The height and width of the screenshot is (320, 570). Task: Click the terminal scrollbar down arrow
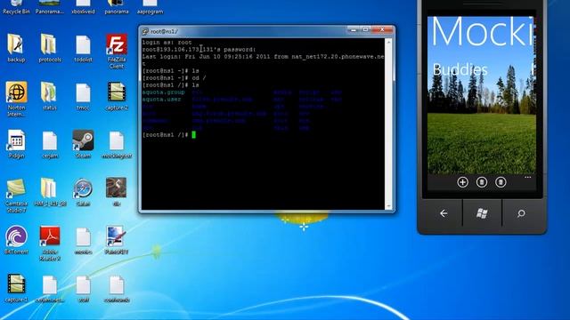(x=388, y=206)
